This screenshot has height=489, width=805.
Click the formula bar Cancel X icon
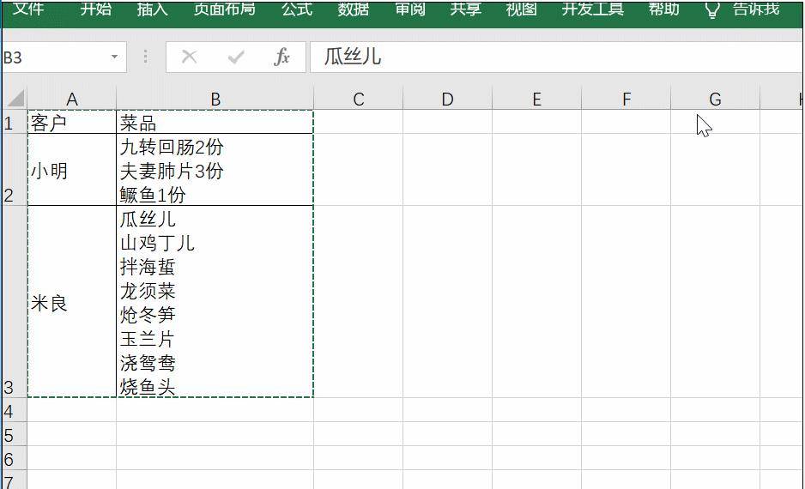pos(190,57)
